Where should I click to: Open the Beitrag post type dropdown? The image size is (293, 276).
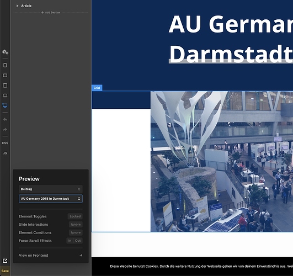coord(51,189)
